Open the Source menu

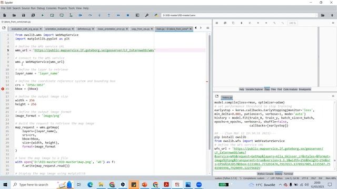(26, 8)
